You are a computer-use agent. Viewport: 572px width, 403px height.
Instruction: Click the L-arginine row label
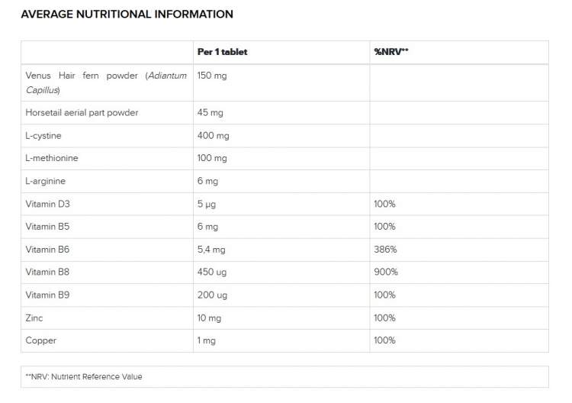pyautogui.click(x=46, y=181)
